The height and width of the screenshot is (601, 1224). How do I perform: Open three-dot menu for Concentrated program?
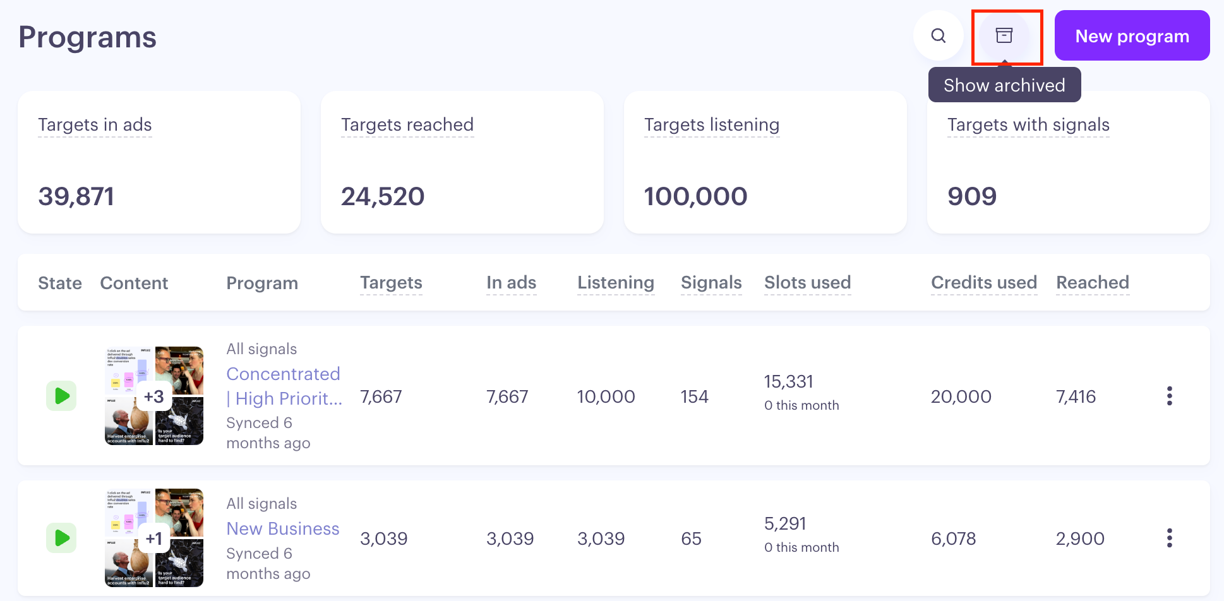(x=1170, y=396)
